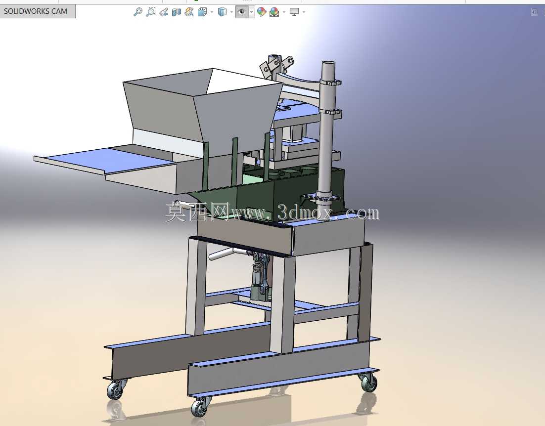Click the panel toggle icon at top right

(x=535, y=12)
